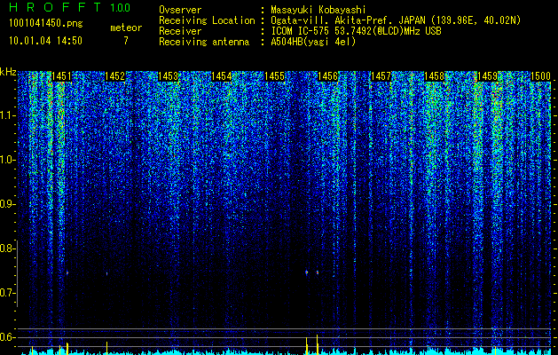The height and width of the screenshot is (355, 558).
Task: Click the Ovserver label
Action: pos(180,11)
